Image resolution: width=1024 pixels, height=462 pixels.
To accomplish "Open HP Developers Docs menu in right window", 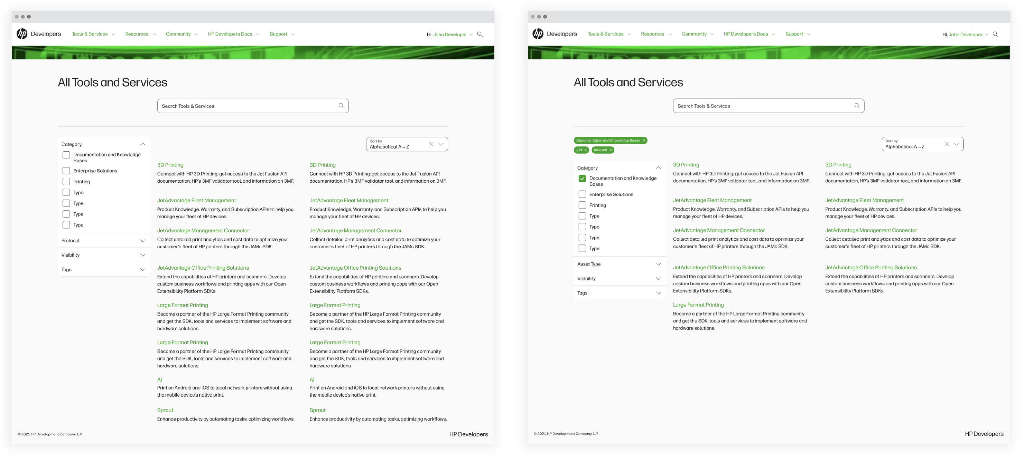I will (749, 34).
